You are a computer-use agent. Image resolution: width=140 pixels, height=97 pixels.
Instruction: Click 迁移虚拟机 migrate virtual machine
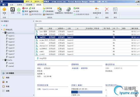pyautogui.click(x=48, y=11)
